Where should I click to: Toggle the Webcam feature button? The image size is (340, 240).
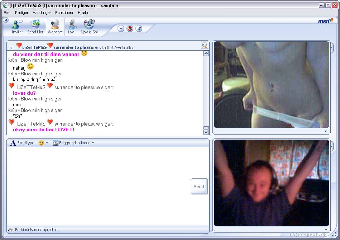(x=55, y=27)
